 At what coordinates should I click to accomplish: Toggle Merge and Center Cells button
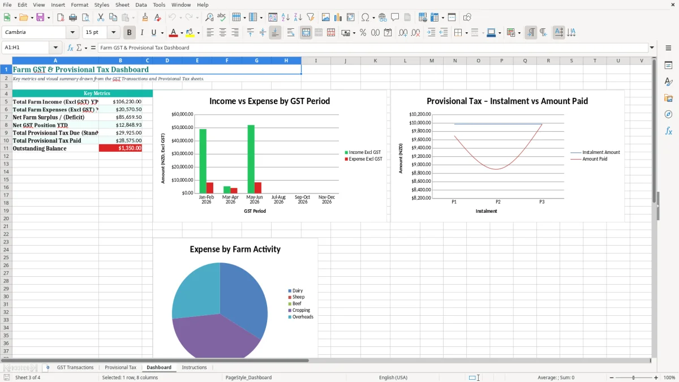coord(306,33)
